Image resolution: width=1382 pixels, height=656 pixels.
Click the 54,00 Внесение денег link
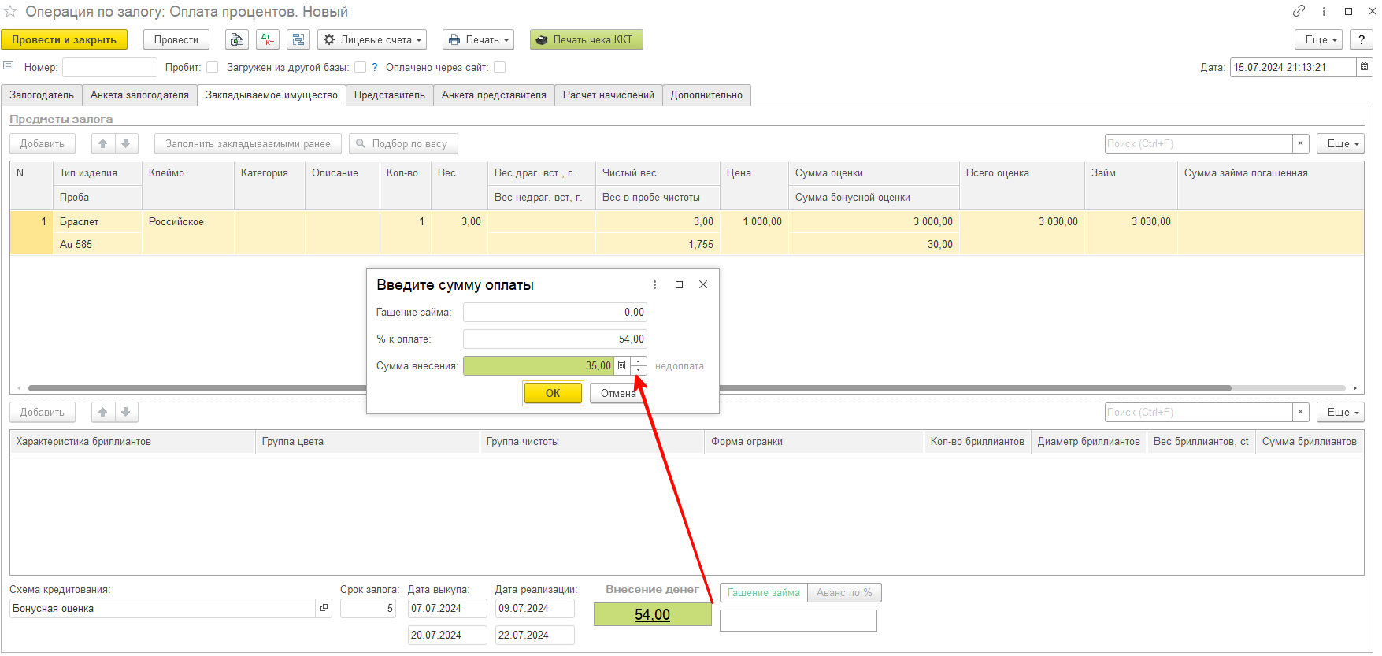[652, 614]
